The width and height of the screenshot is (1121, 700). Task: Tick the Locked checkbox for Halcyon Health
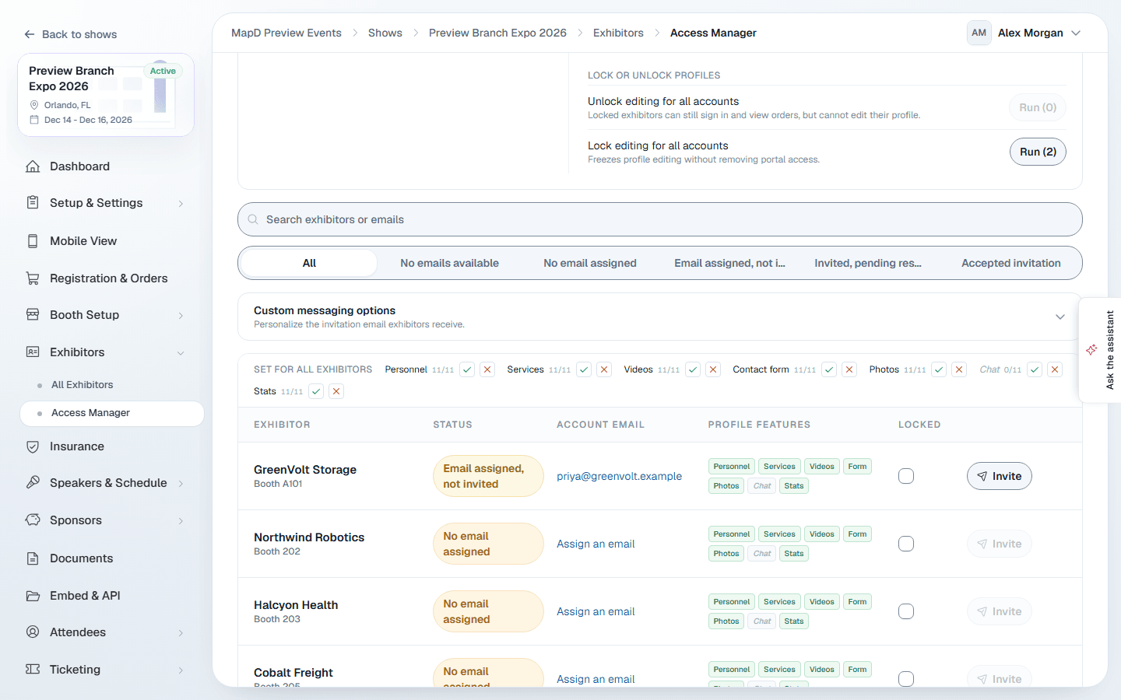[906, 611]
